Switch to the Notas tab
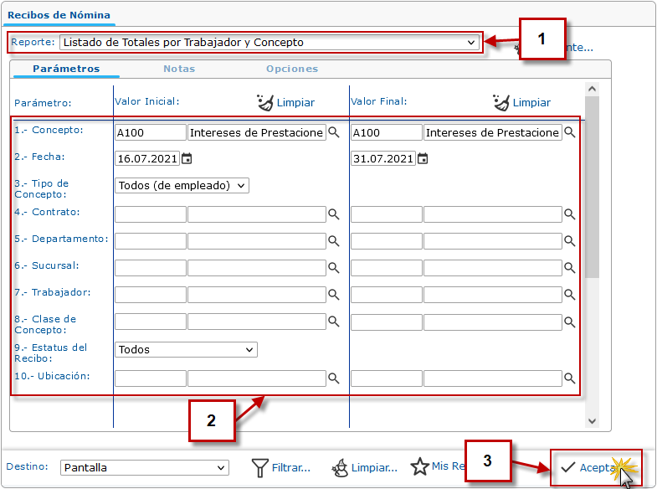This screenshot has height=489, width=657. 179,69
